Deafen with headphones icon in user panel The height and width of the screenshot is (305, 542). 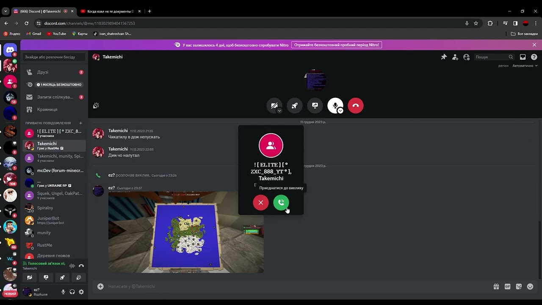coord(72,292)
